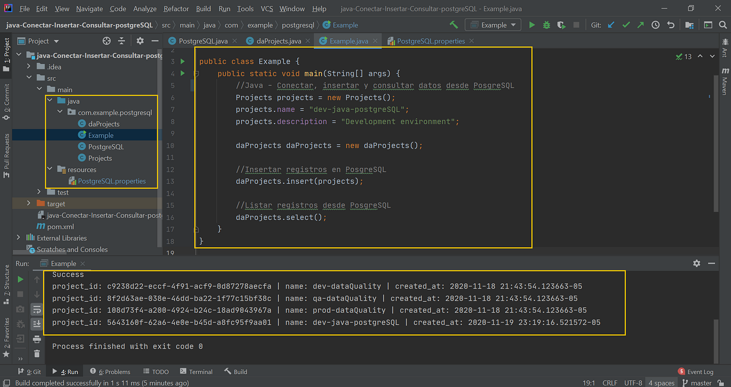The width and height of the screenshot is (731, 387).
Task: Open the Example run configuration dropdown
Action: pos(491,24)
